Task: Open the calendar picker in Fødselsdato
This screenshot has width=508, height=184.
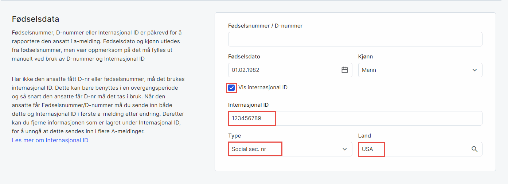Action: coord(344,70)
